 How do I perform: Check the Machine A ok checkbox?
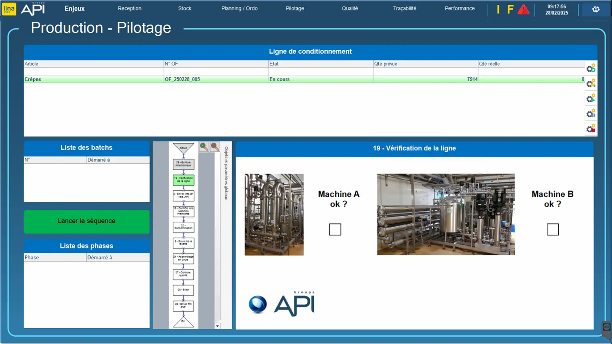tap(335, 229)
